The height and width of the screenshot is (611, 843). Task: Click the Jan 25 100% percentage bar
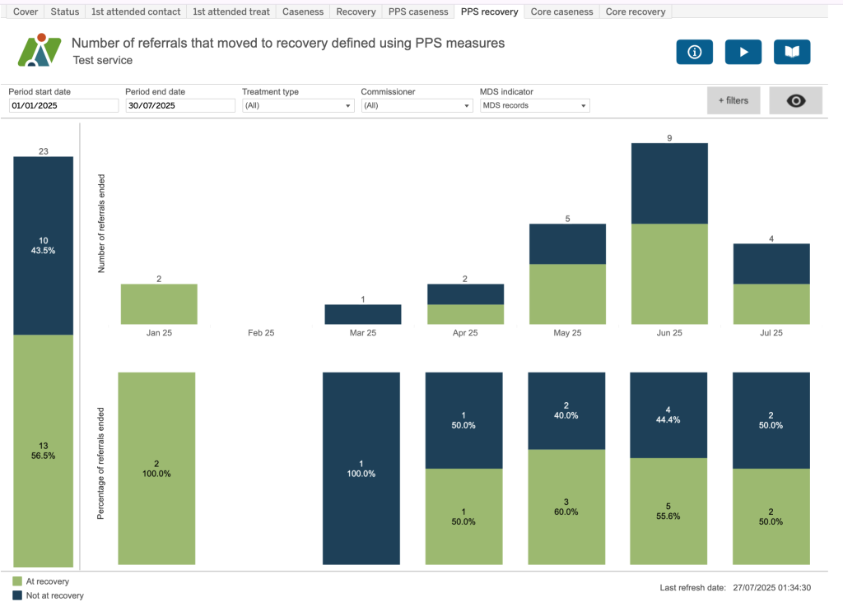pos(156,468)
